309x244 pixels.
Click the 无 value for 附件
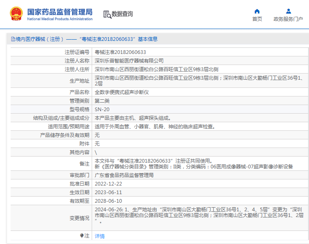click(x=97, y=144)
